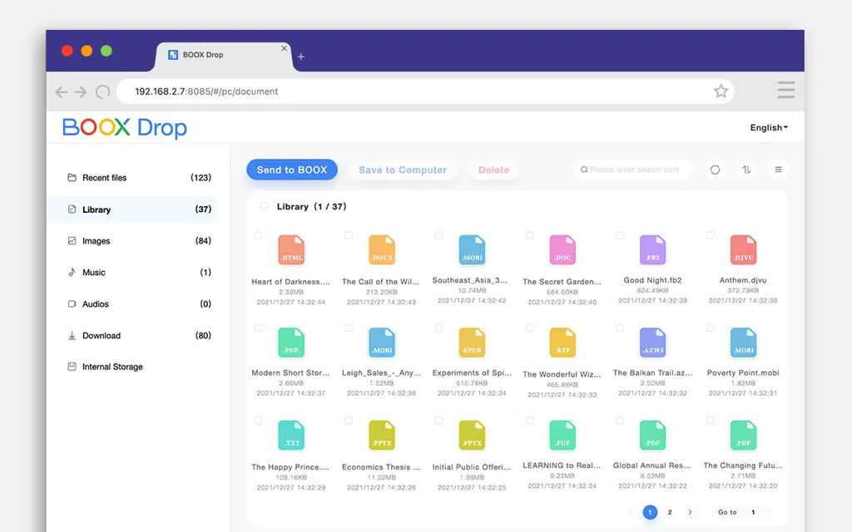This screenshot has height=532, width=852.
Task: Click the previous page chevron
Action: 631,513
